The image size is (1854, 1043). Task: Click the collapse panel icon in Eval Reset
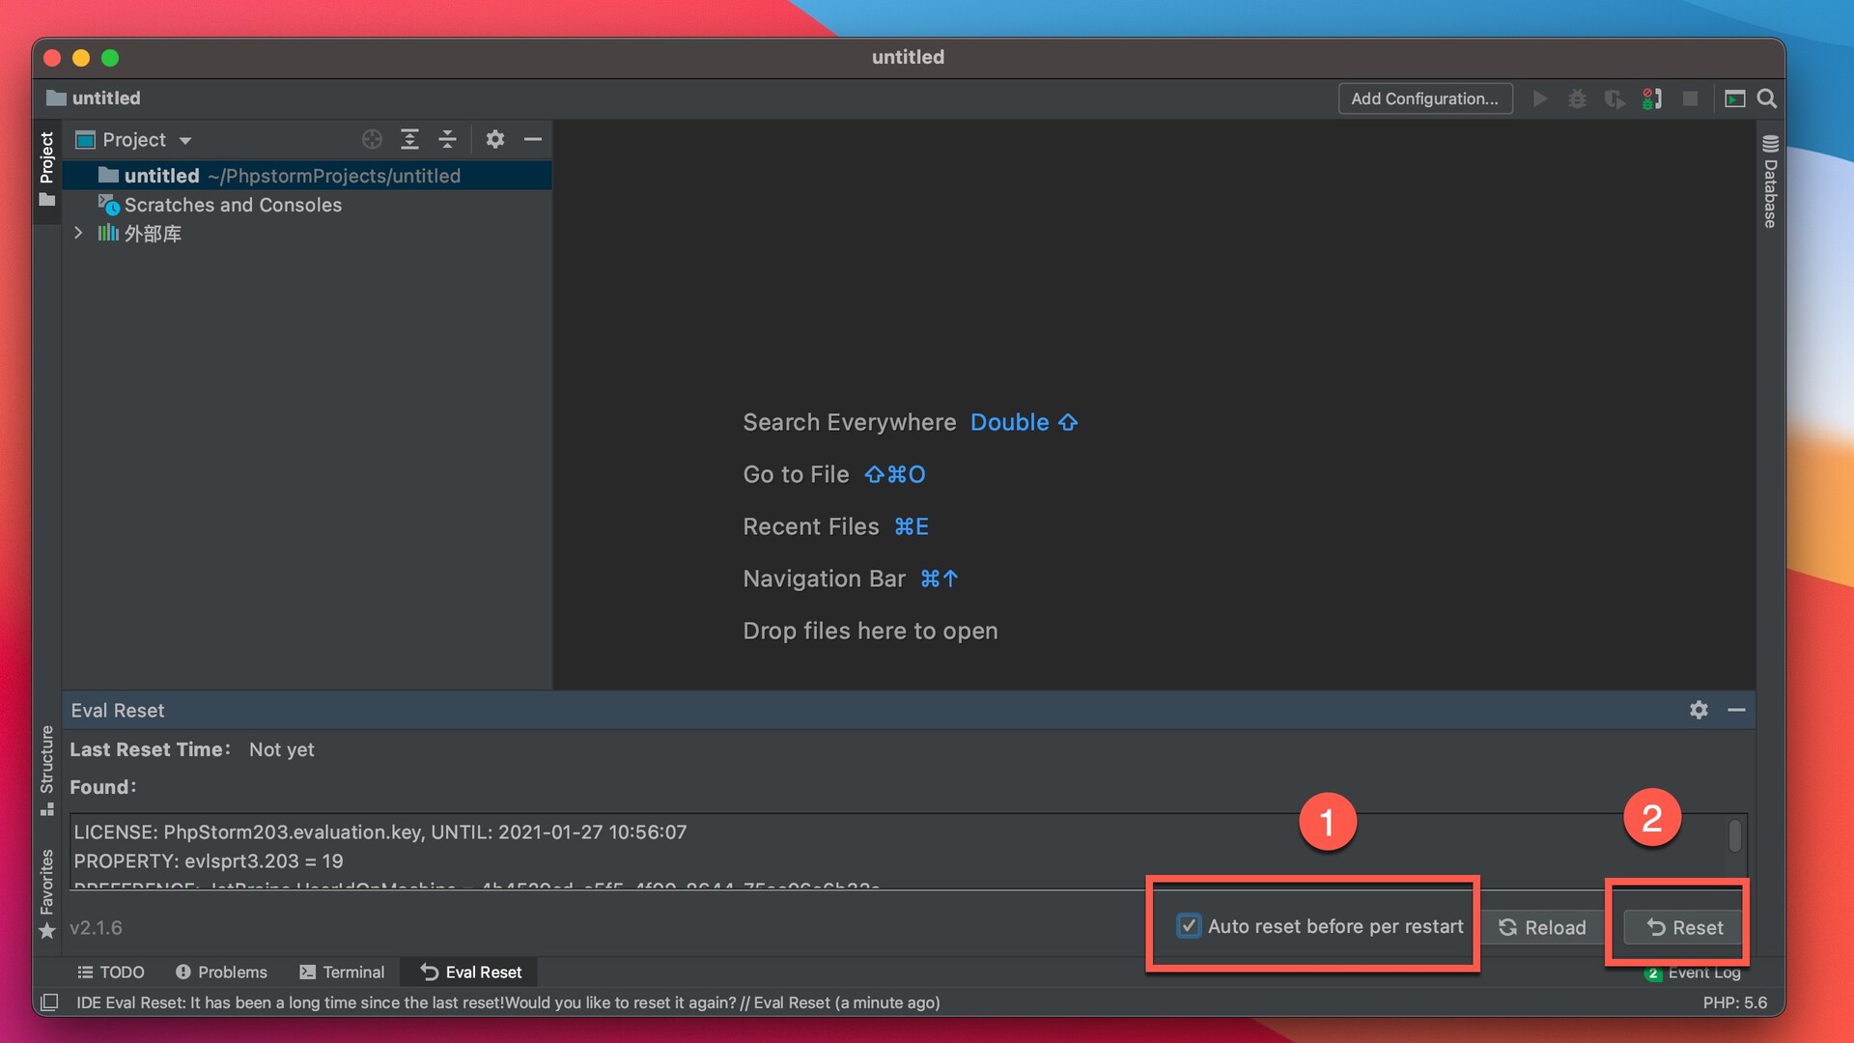click(x=1738, y=710)
